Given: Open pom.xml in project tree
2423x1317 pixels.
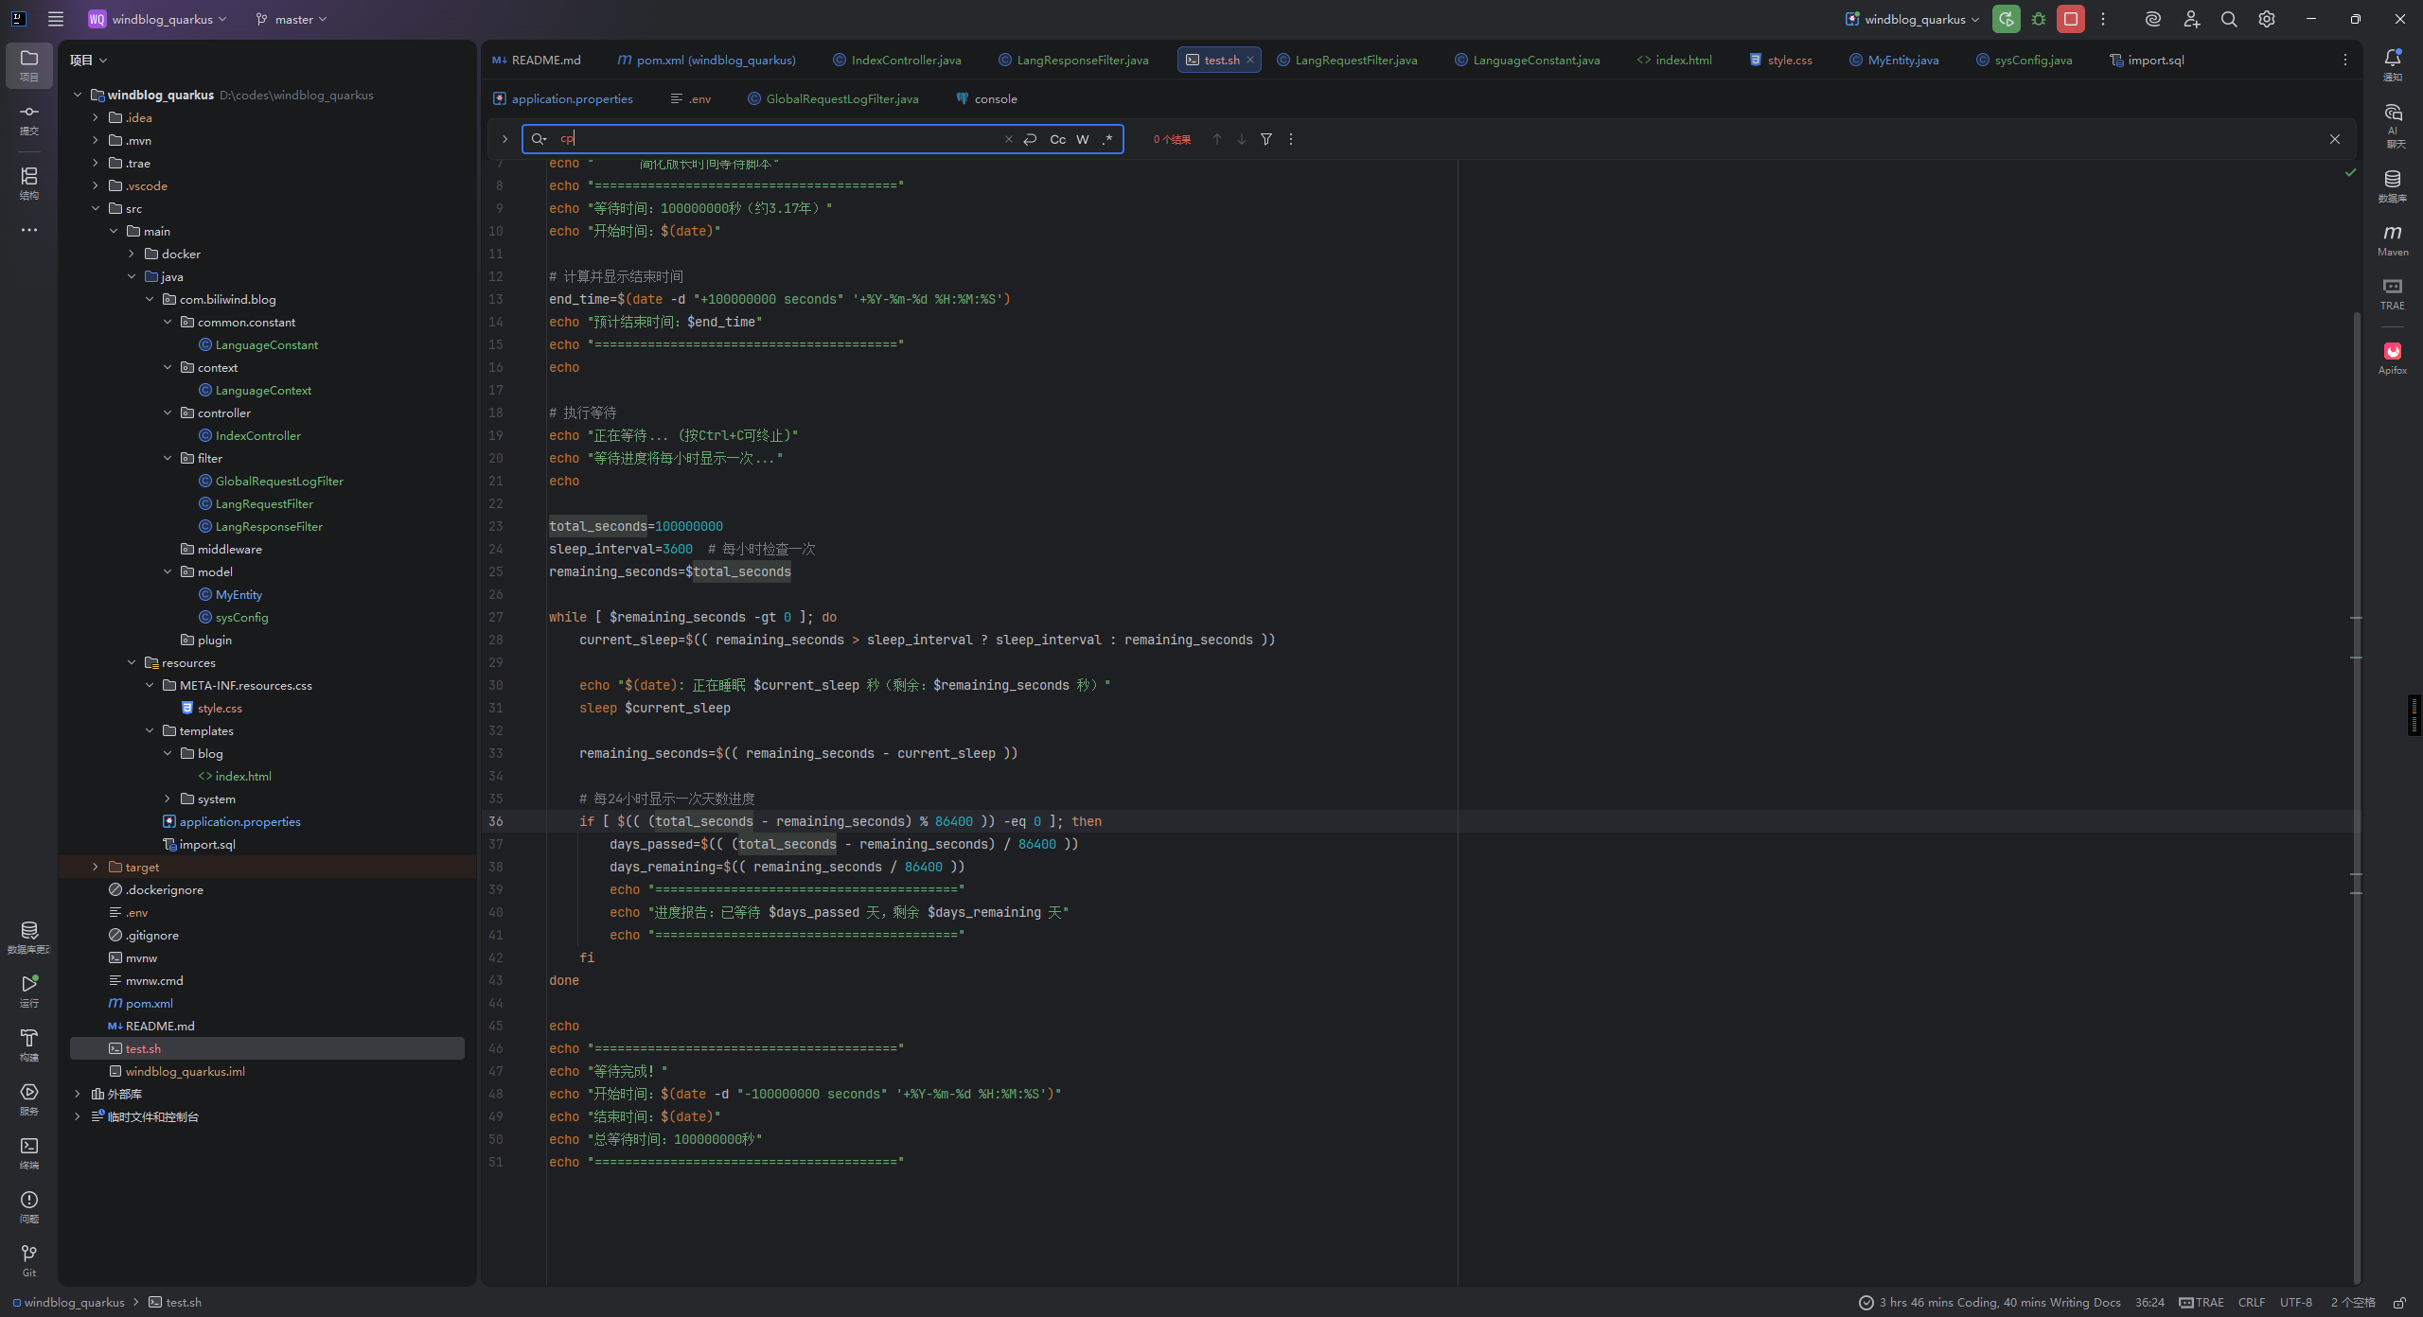Looking at the screenshot, I should 149,1003.
